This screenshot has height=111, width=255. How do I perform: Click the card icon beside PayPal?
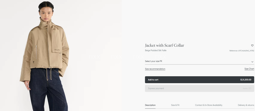point(250,88)
